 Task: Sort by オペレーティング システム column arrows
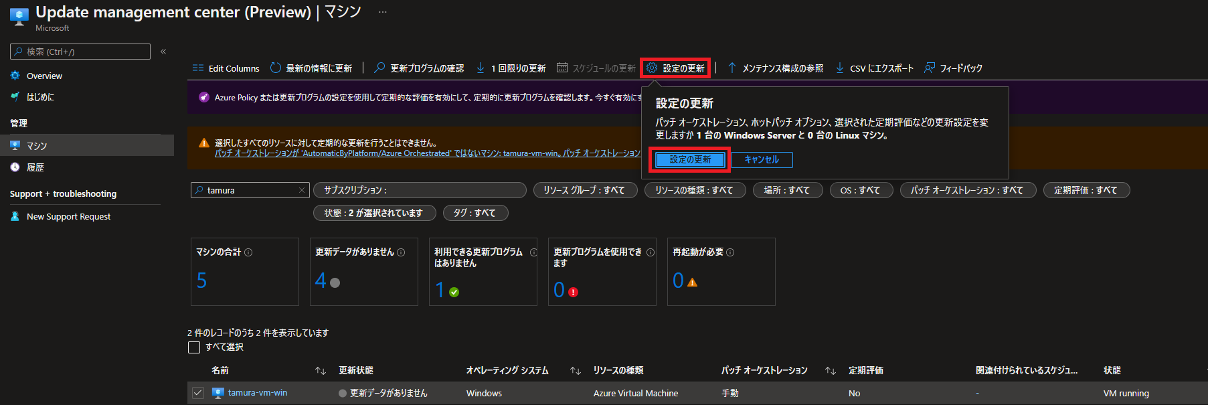point(575,371)
